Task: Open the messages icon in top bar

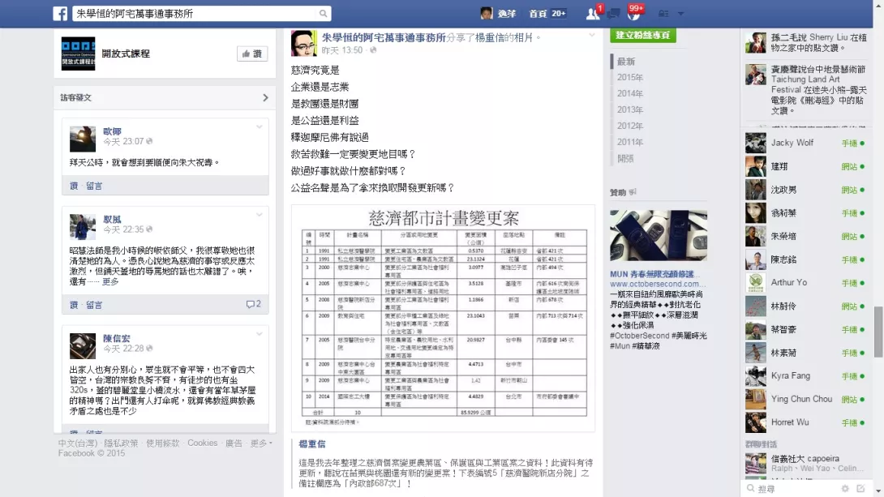Action: [x=614, y=14]
